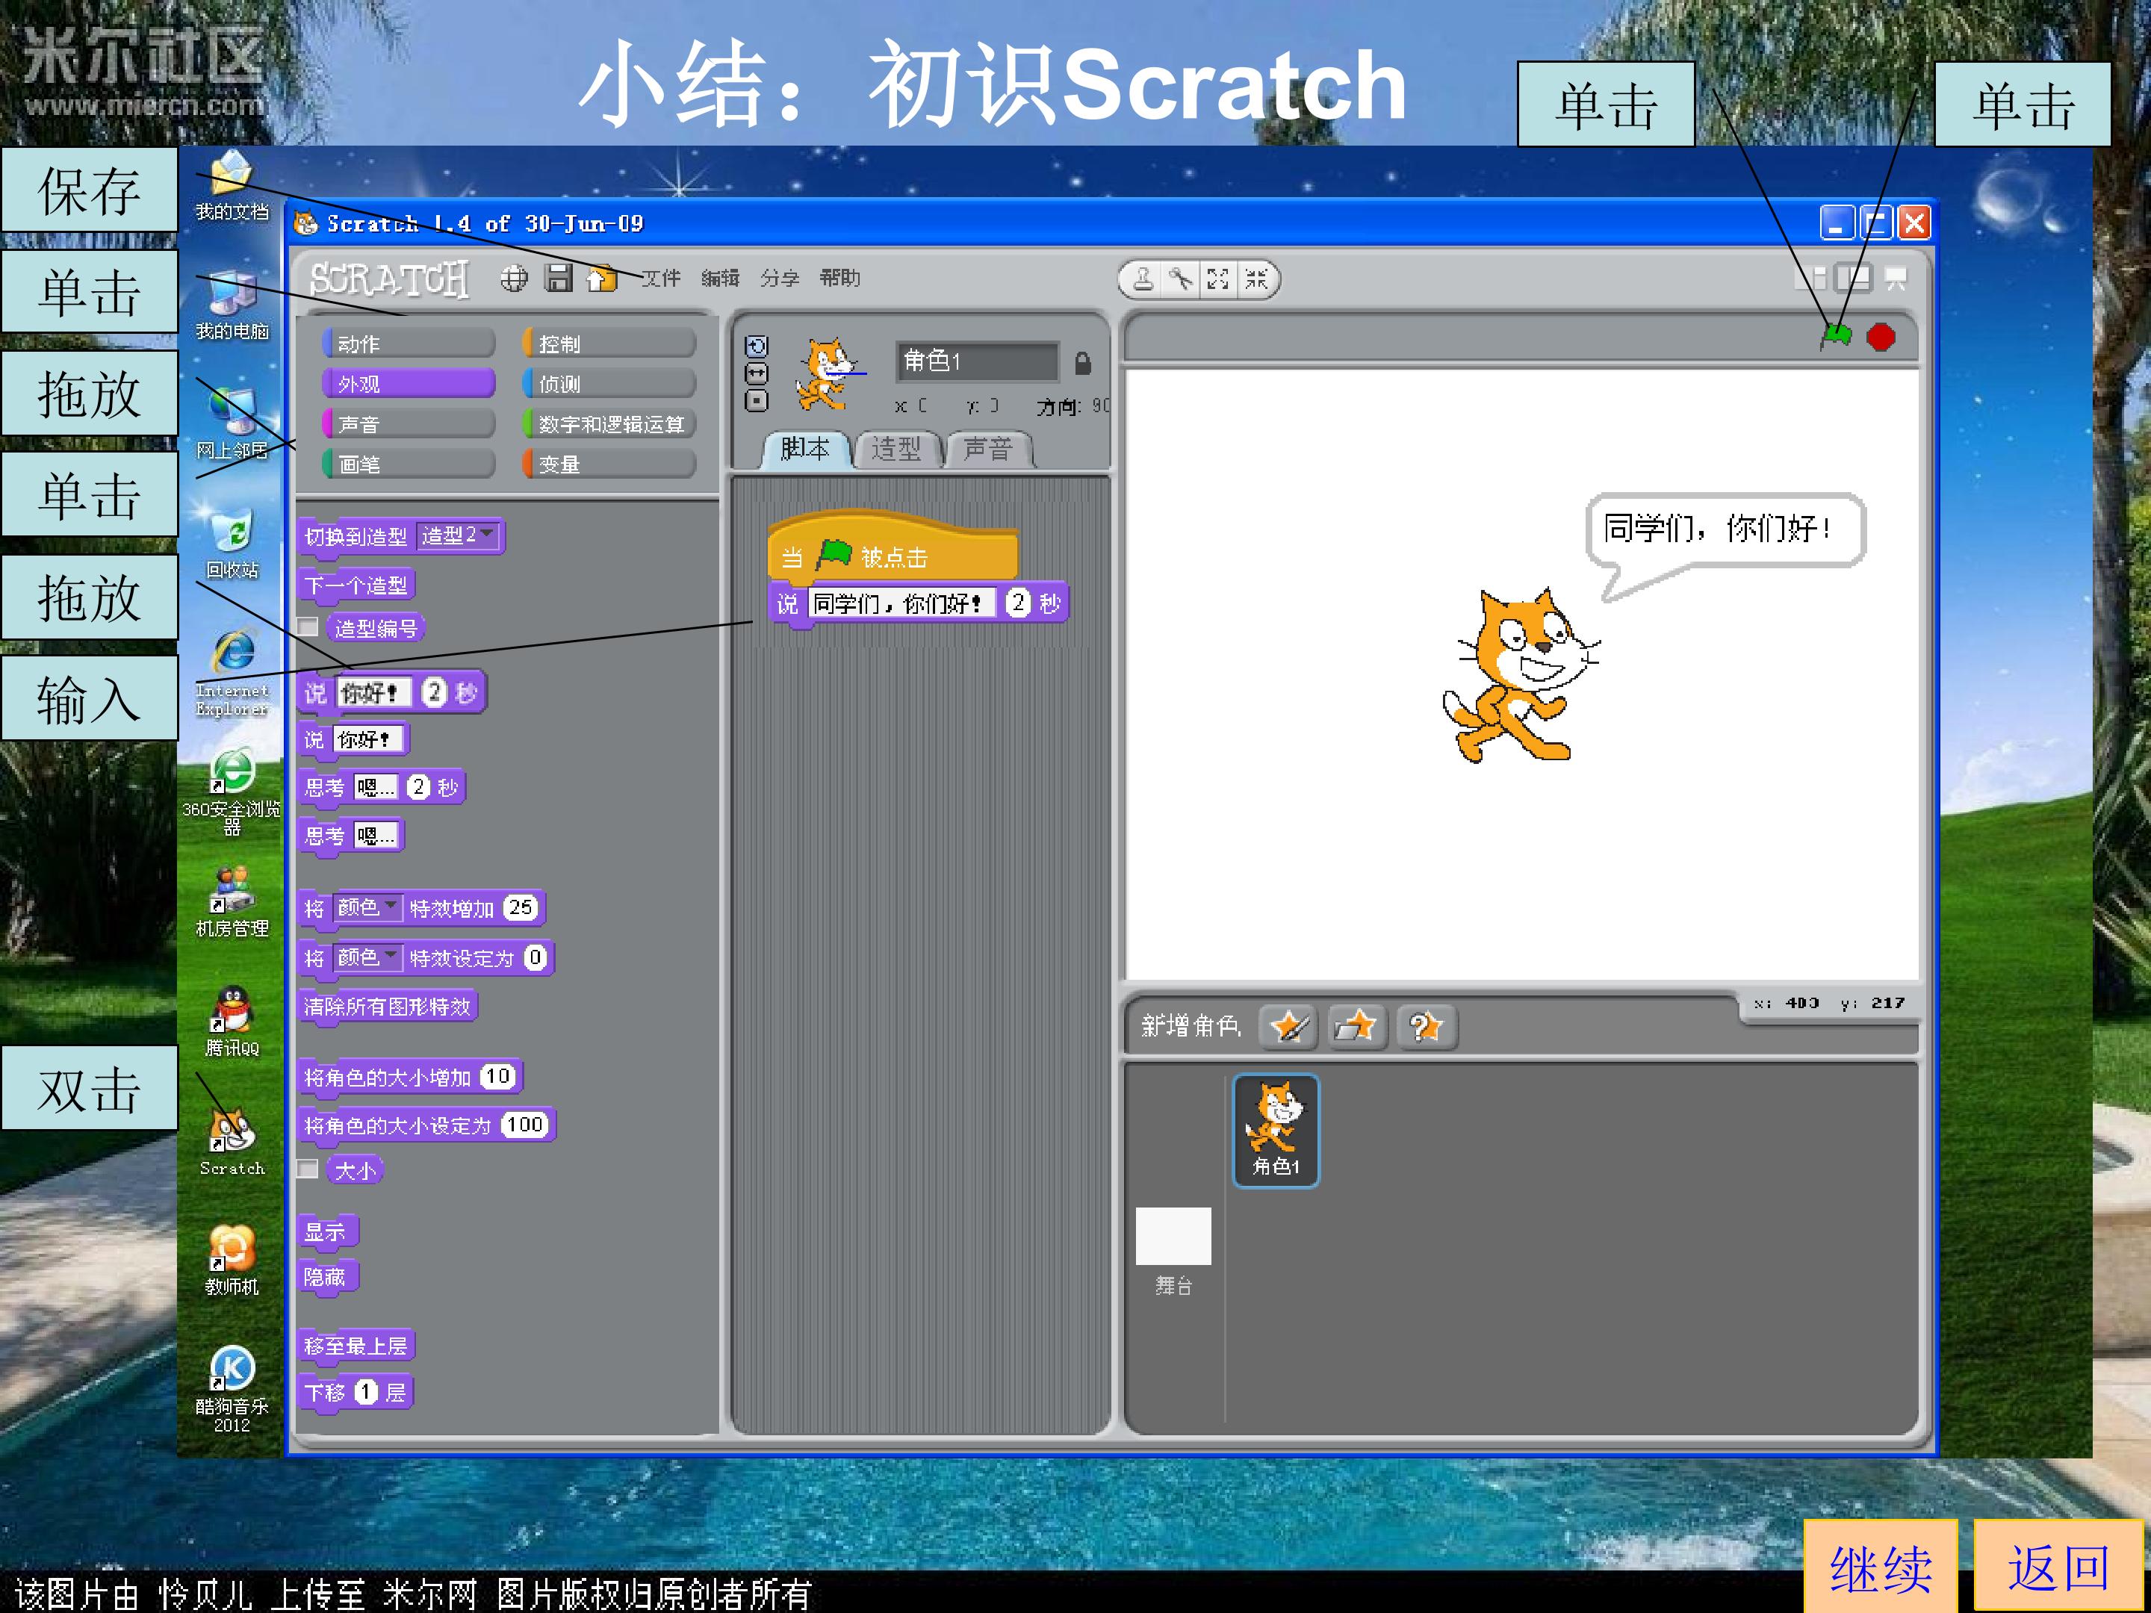
Task: Switch to presentation mode
Action: [1896, 279]
